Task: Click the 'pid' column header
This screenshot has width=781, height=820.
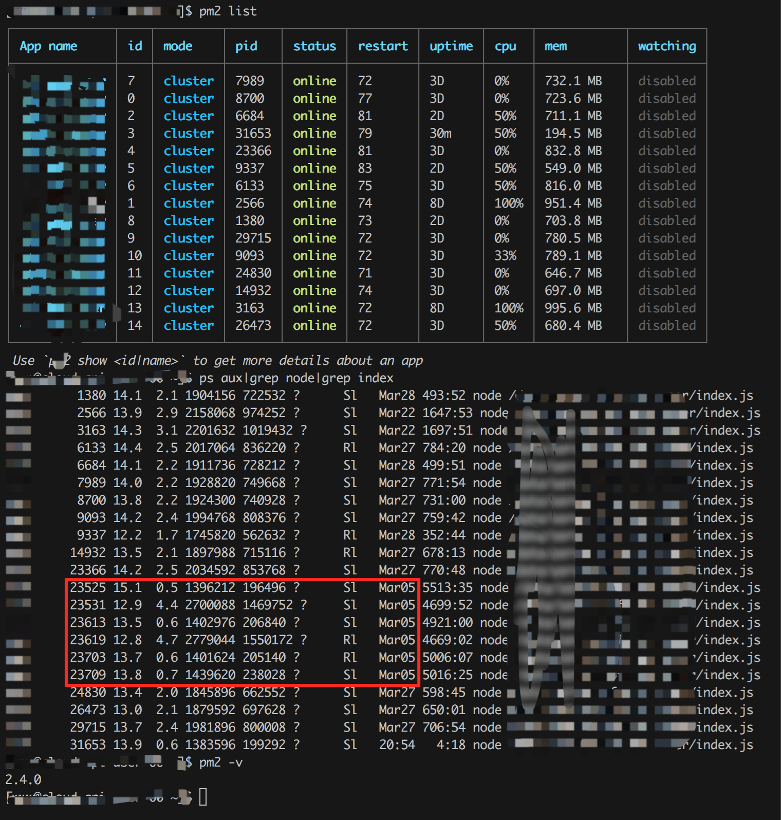Action: coord(246,46)
